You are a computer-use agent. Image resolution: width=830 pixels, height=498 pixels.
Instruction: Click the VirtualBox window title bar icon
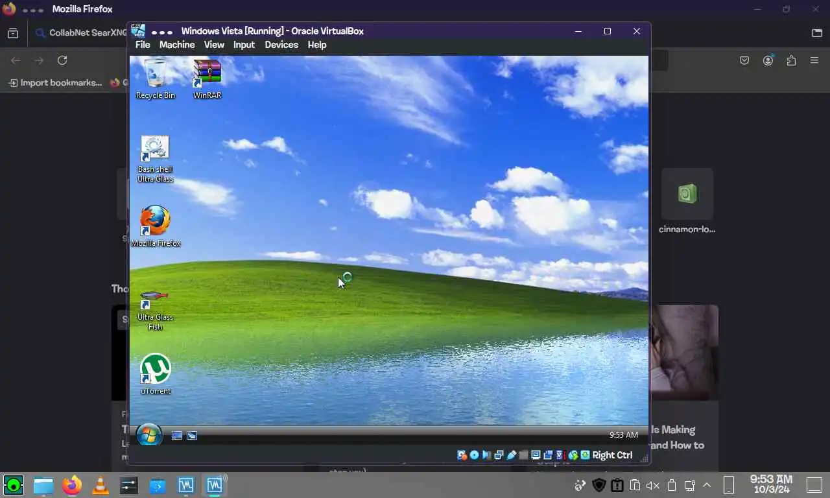click(x=138, y=31)
